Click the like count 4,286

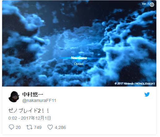(x=60, y=127)
